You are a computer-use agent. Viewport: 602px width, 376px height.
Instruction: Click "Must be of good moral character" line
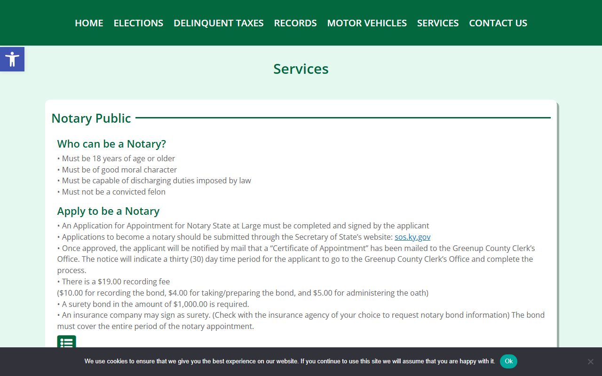117,170
